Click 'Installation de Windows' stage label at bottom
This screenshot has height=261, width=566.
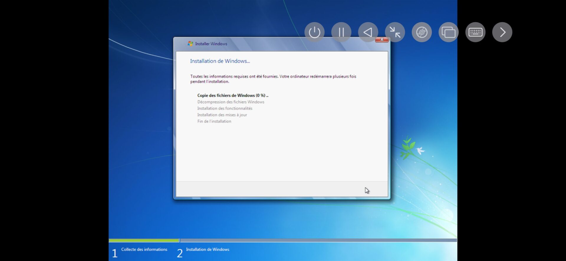point(208,249)
